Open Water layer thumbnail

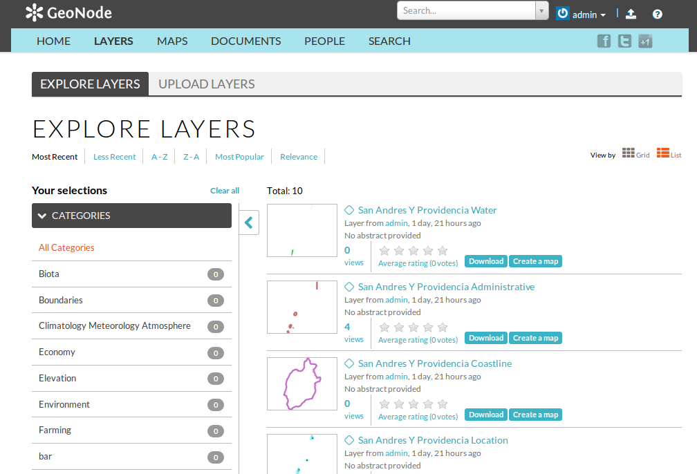point(302,231)
